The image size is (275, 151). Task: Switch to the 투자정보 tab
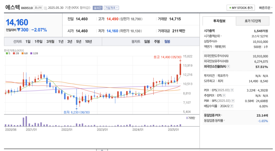219,21
